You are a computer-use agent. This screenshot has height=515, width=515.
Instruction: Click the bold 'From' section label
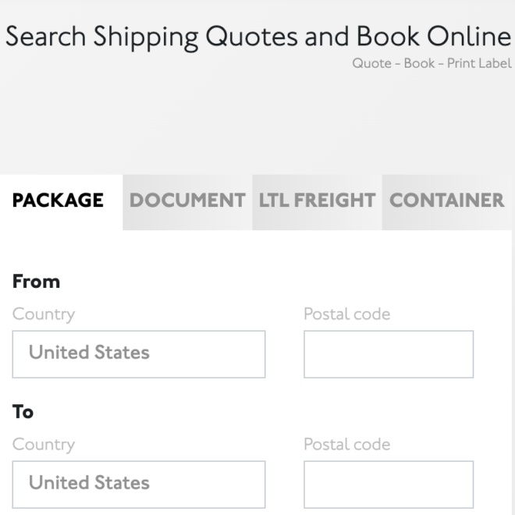[36, 282]
